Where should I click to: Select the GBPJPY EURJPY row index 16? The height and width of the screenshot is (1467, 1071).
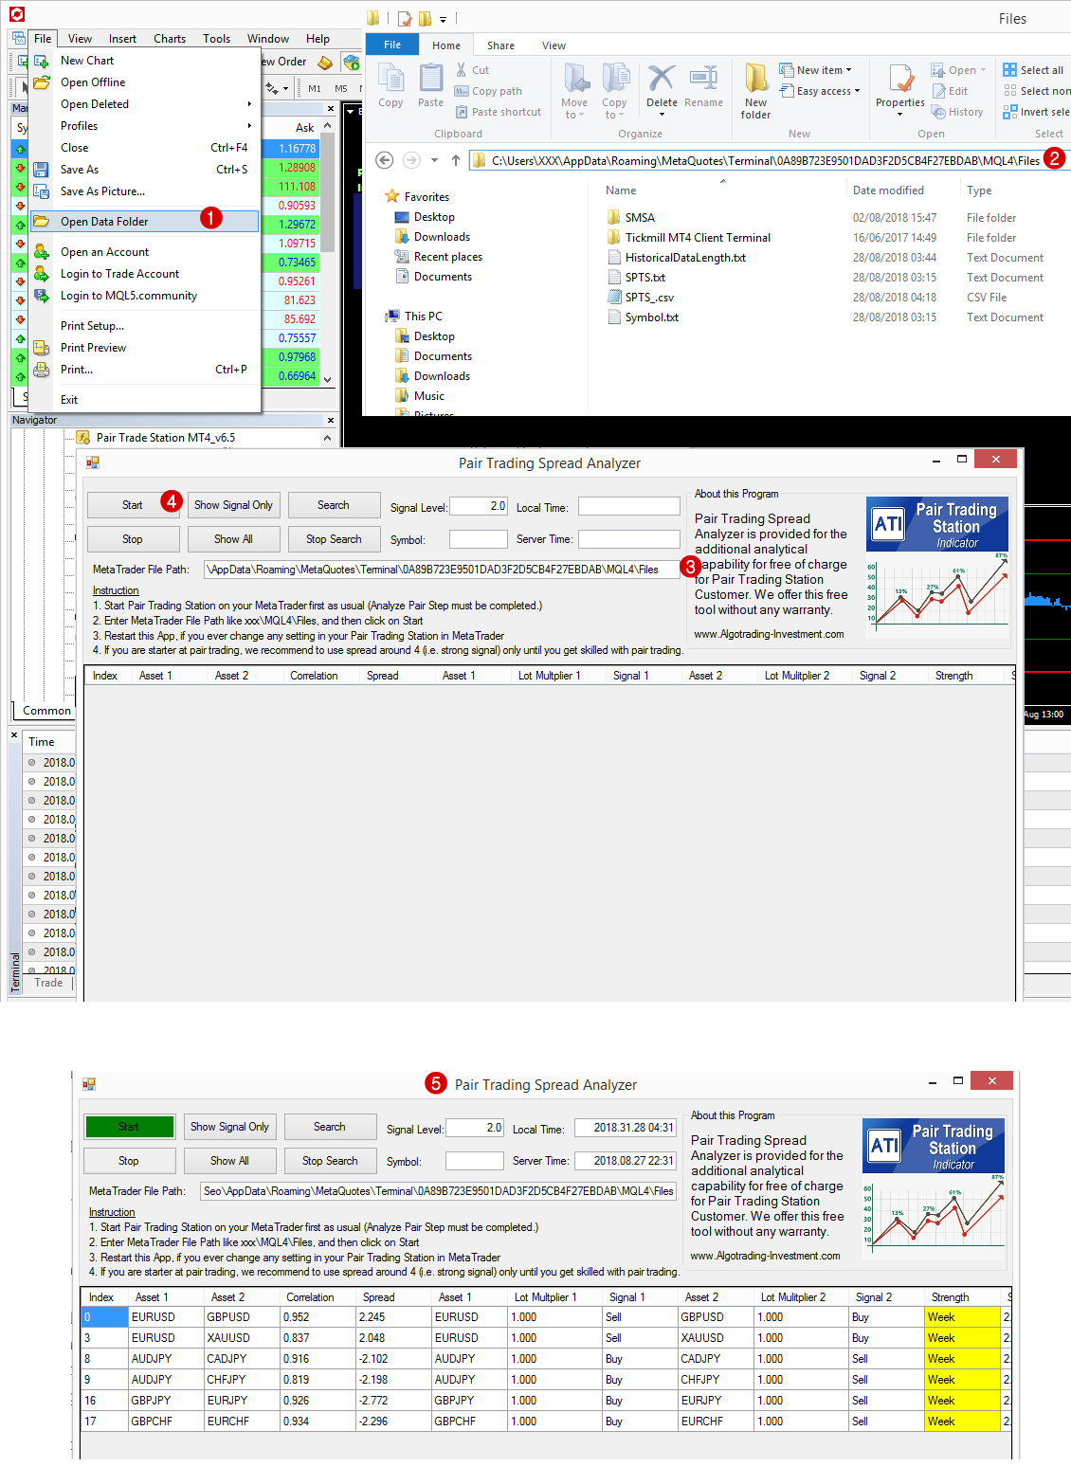[545, 1401]
